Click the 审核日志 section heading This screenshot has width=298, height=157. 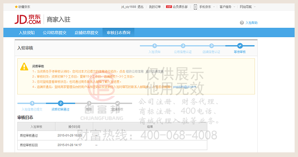[x=25, y=118]
